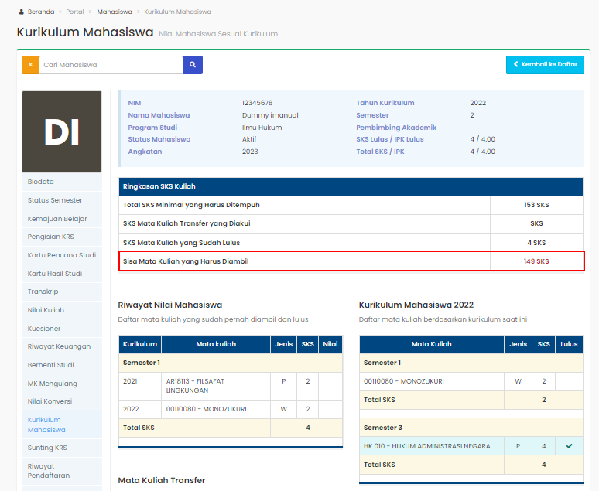The image size is (599, 491).
Task: Click the breadcrumb user icon before Beranda
Action: (22, 12)
